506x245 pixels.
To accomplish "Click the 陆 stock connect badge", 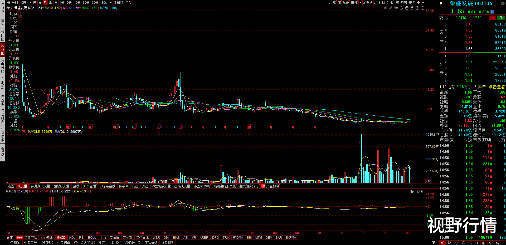I will pyautogui.click(x=492, y=12).
